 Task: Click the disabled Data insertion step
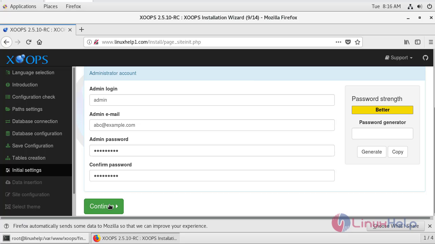tap(27, 182)
